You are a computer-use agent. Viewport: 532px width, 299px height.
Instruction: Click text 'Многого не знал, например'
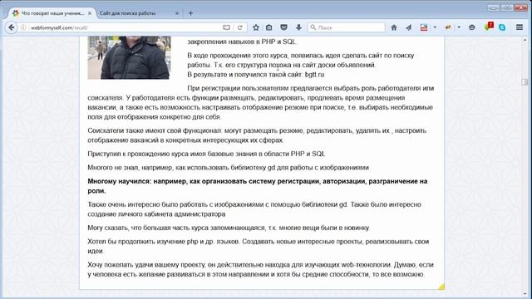(x=131, y=168)
